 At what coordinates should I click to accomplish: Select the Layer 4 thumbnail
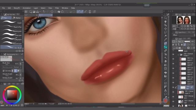click(181, 92)
